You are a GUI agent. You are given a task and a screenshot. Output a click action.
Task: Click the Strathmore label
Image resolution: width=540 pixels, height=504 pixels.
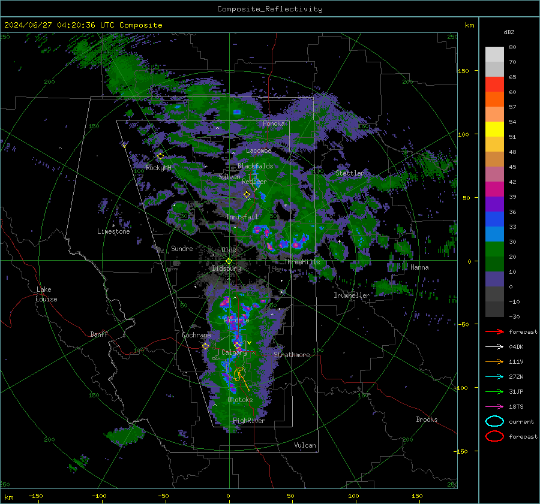(x=292, y=355)
